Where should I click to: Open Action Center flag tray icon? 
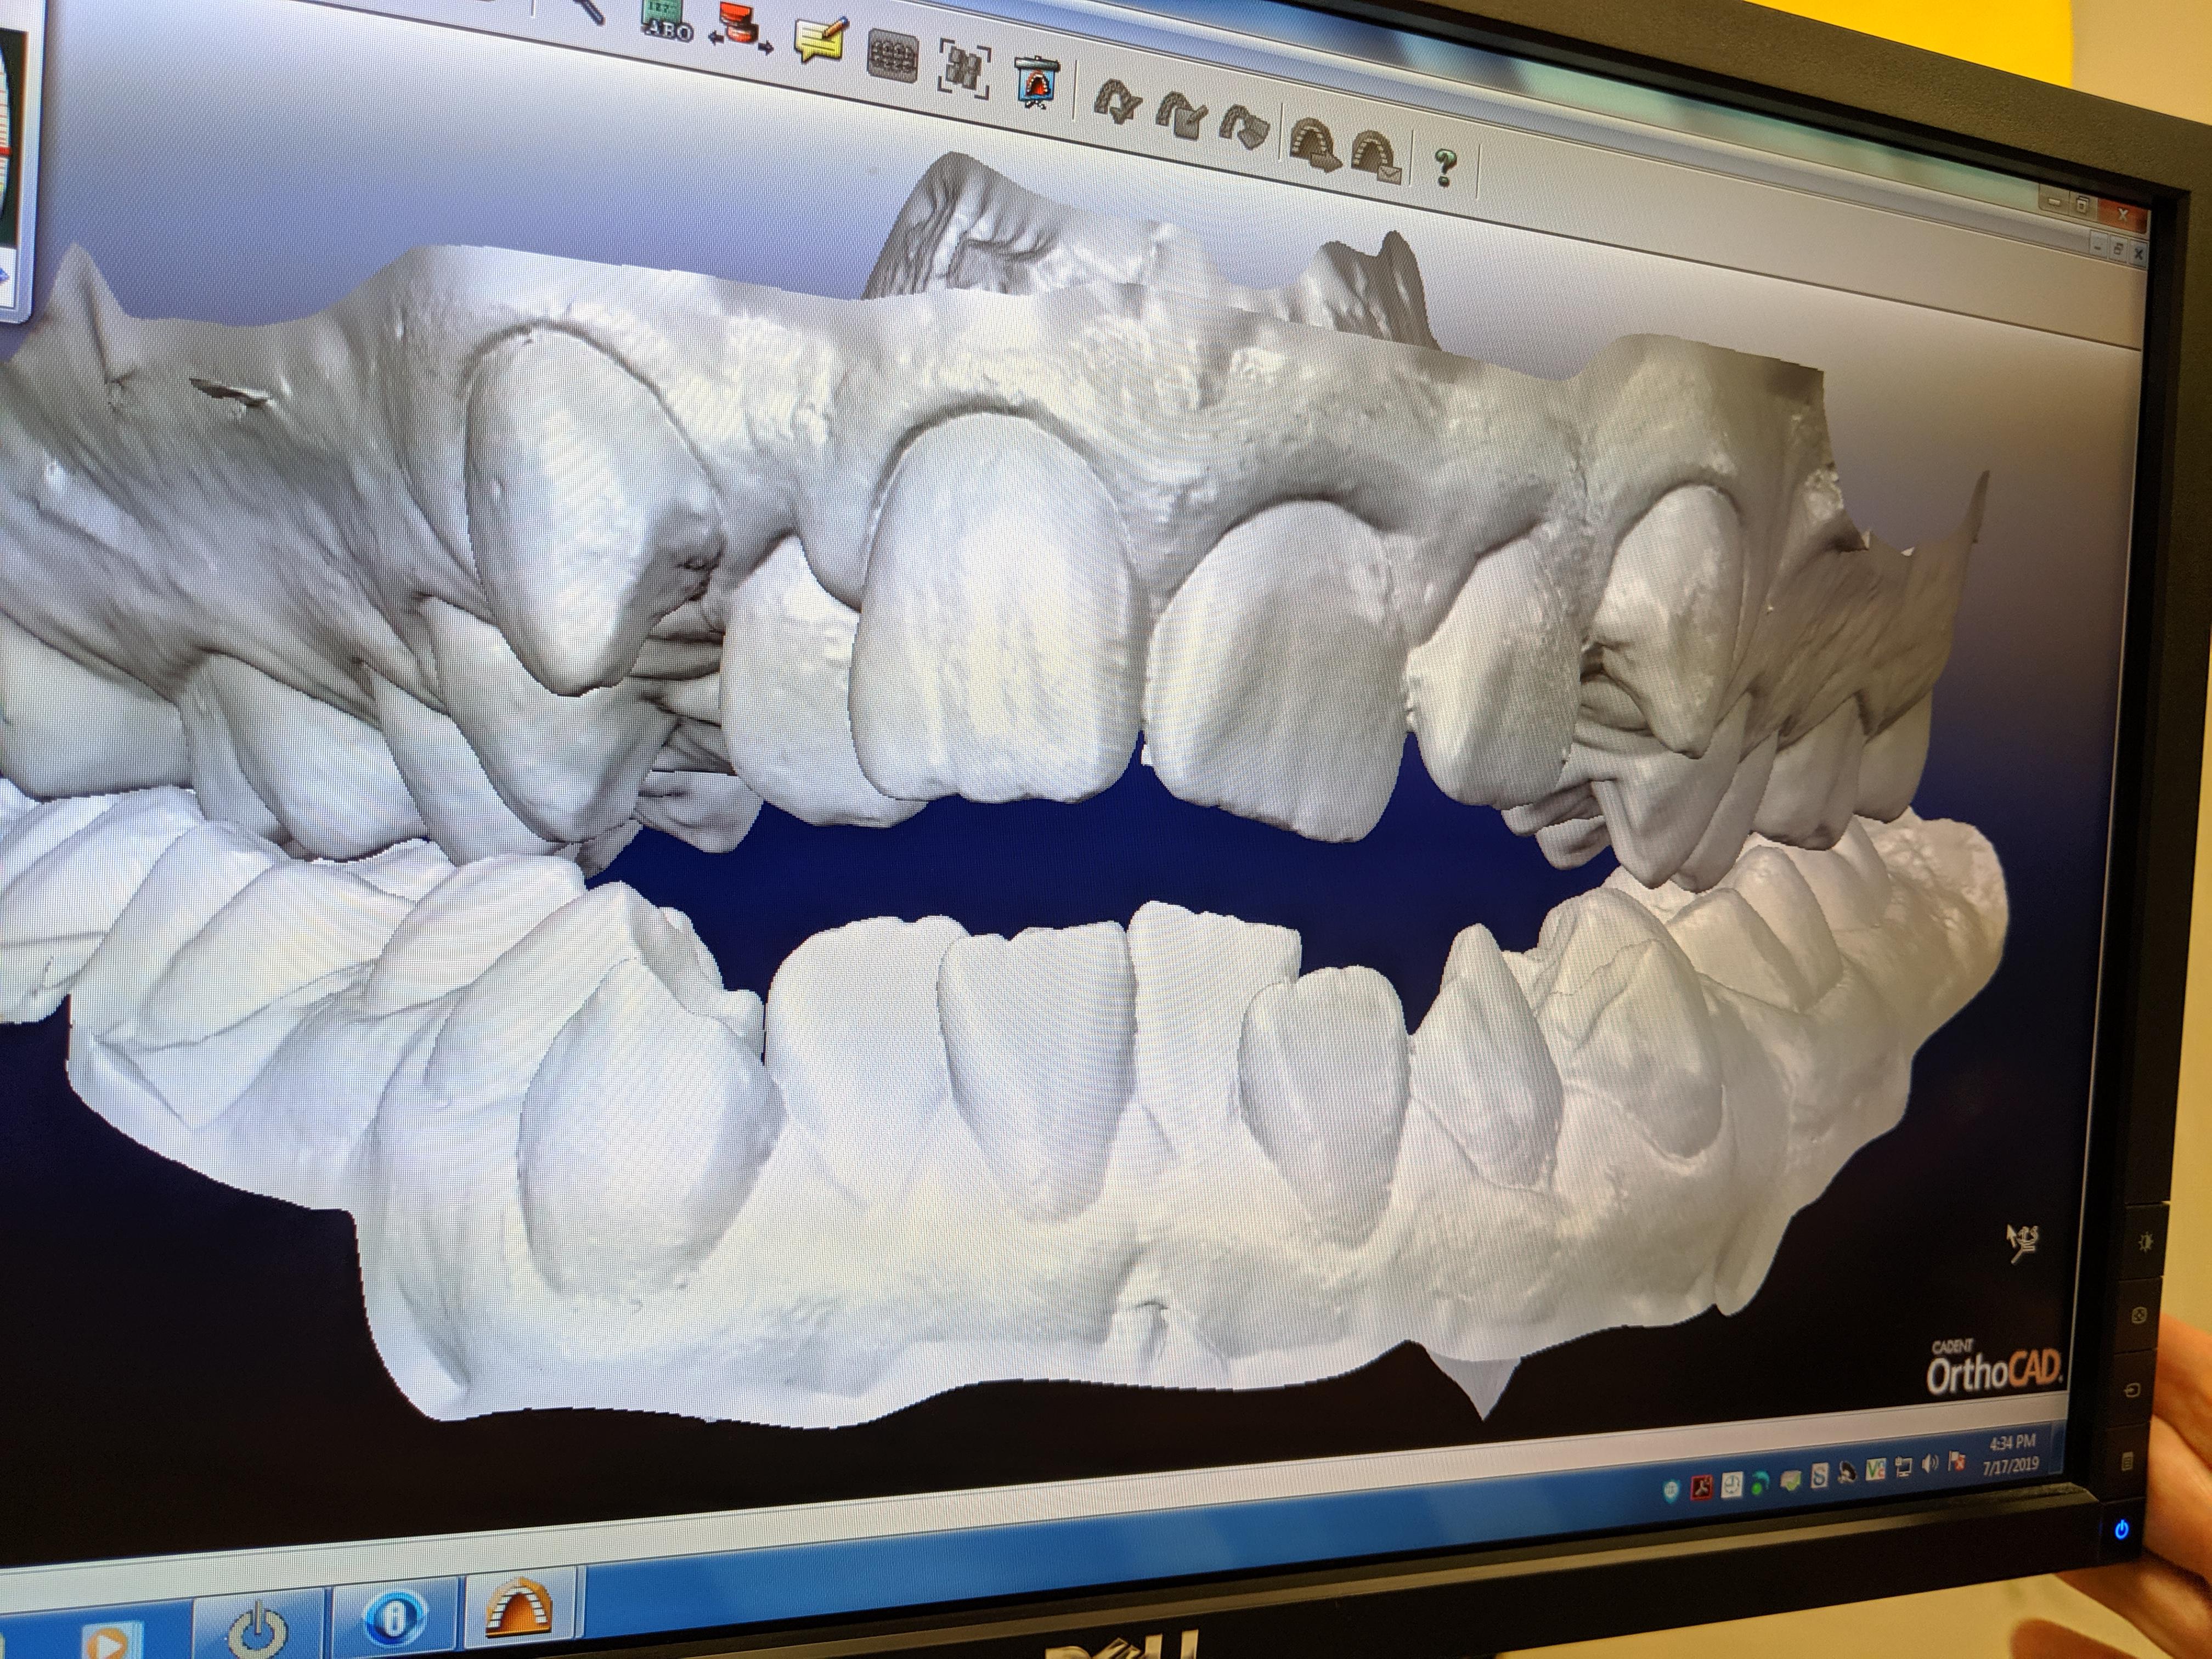tap(1956, 1462)
